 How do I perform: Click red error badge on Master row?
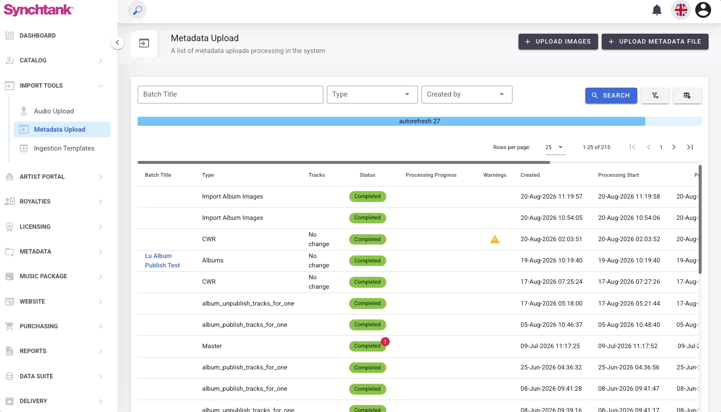[x=385, y=341]
